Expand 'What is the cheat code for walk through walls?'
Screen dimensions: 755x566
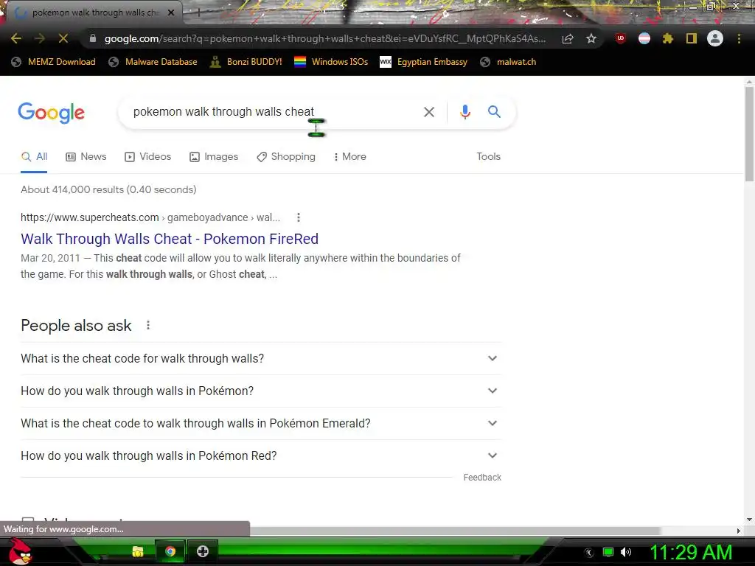260,359
